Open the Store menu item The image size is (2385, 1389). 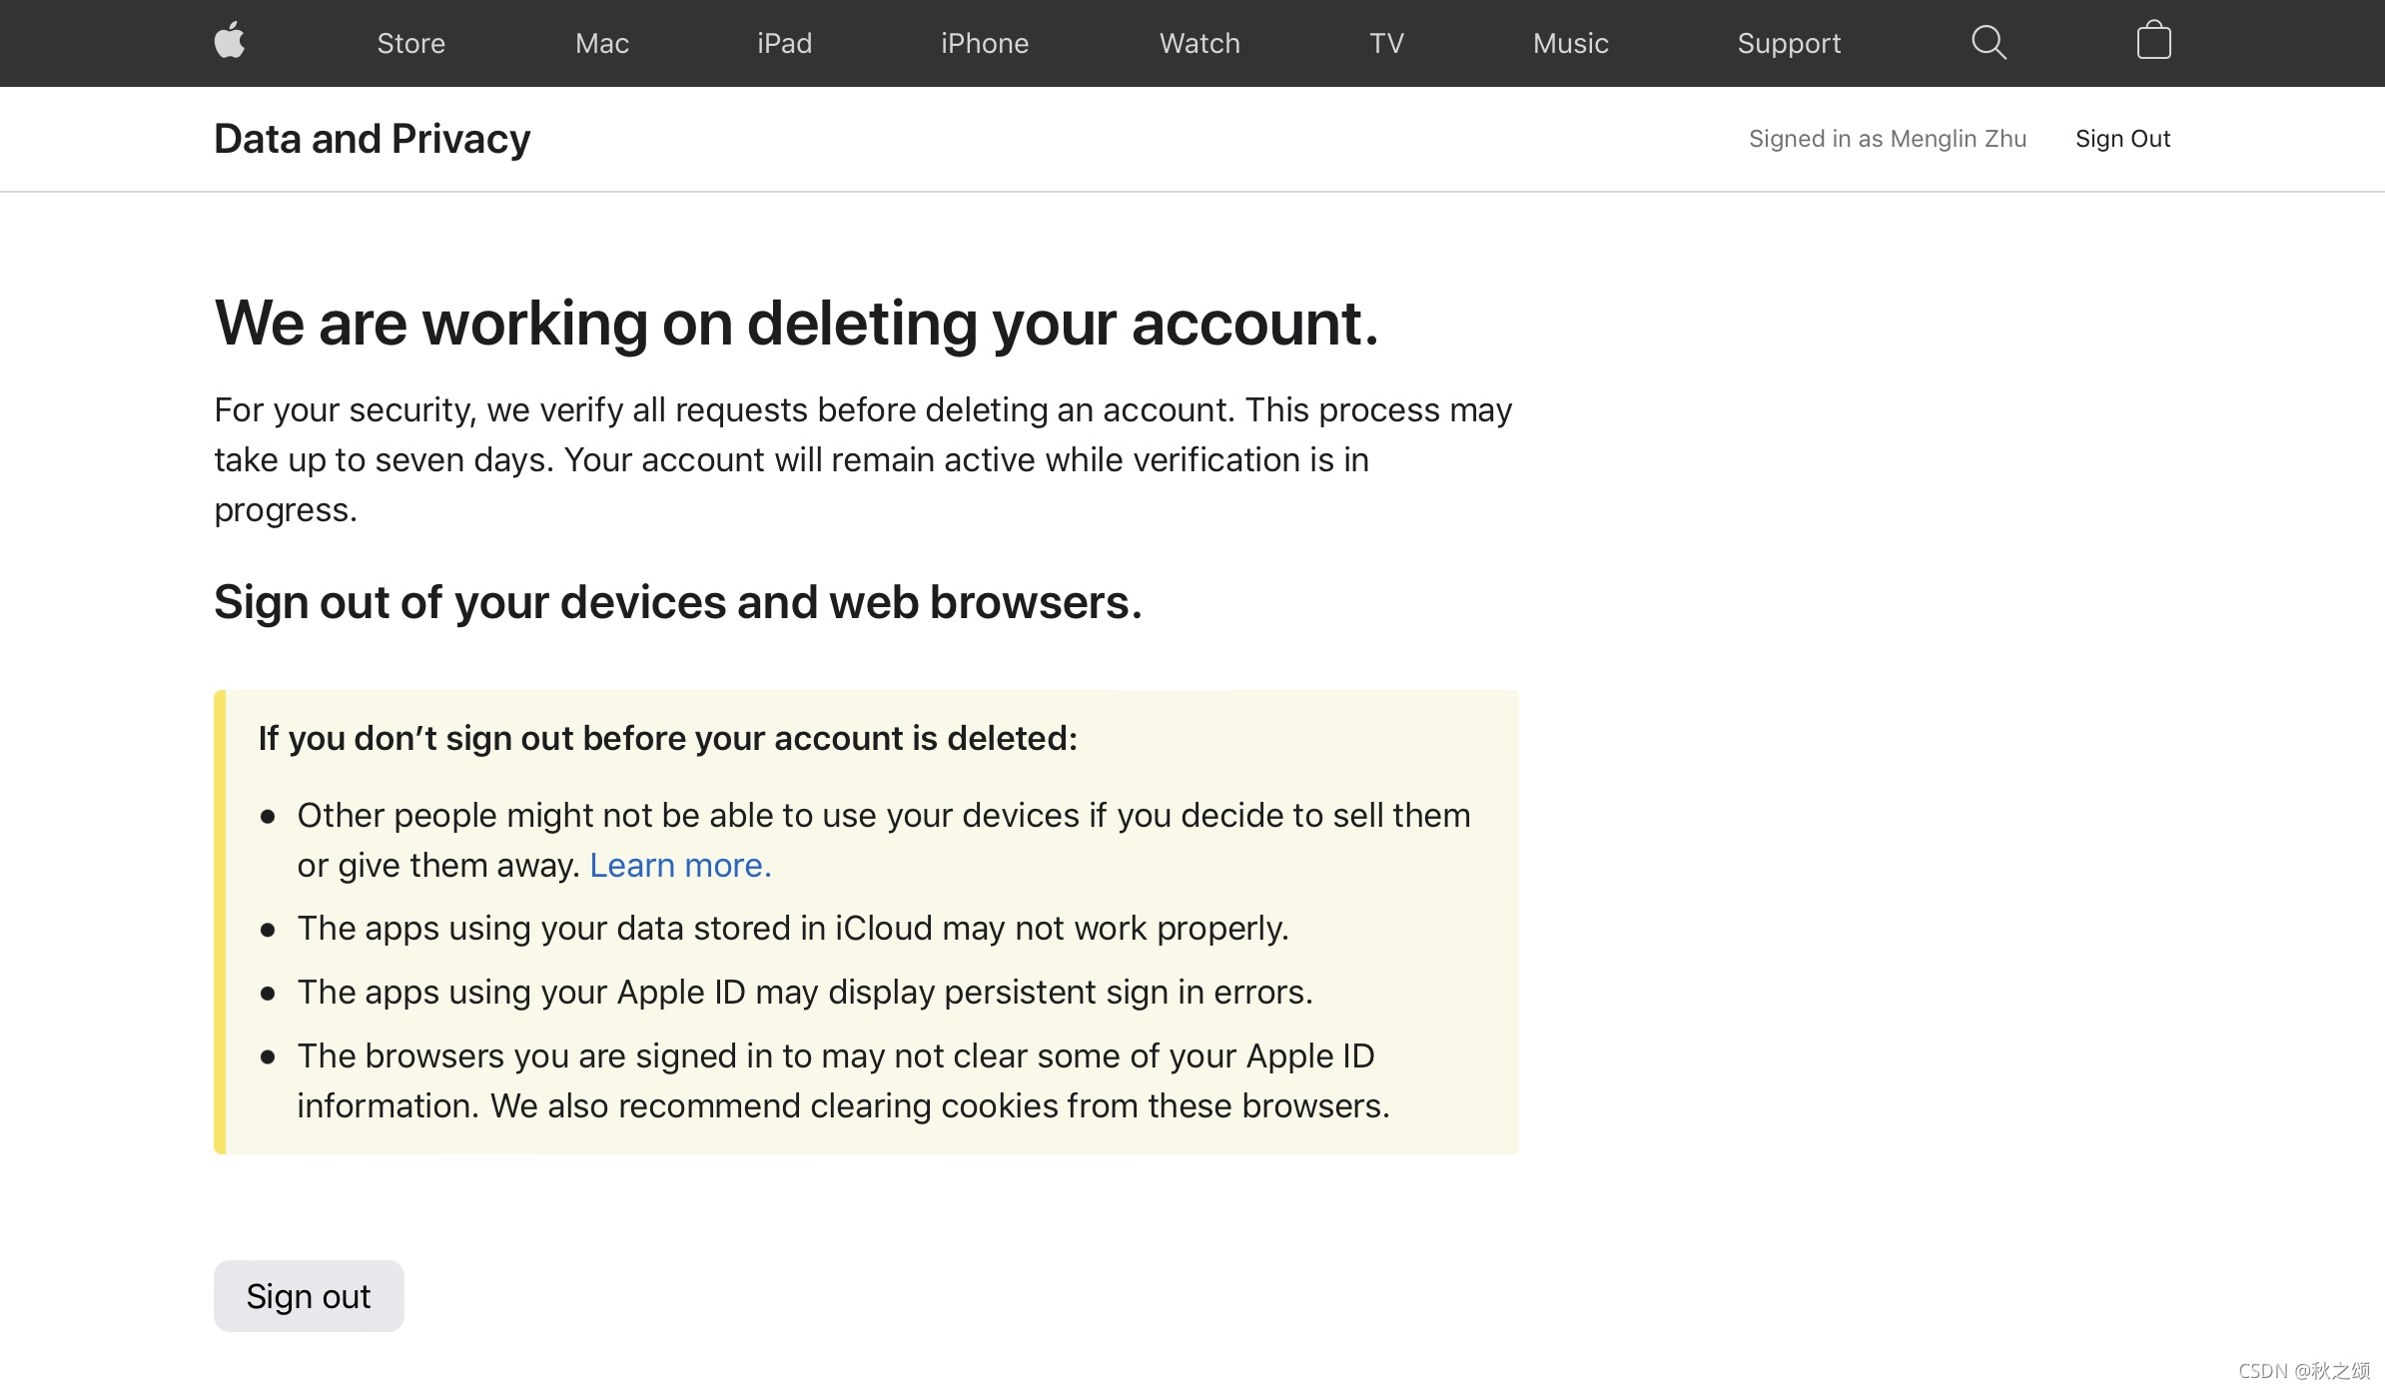click(410, 43)
